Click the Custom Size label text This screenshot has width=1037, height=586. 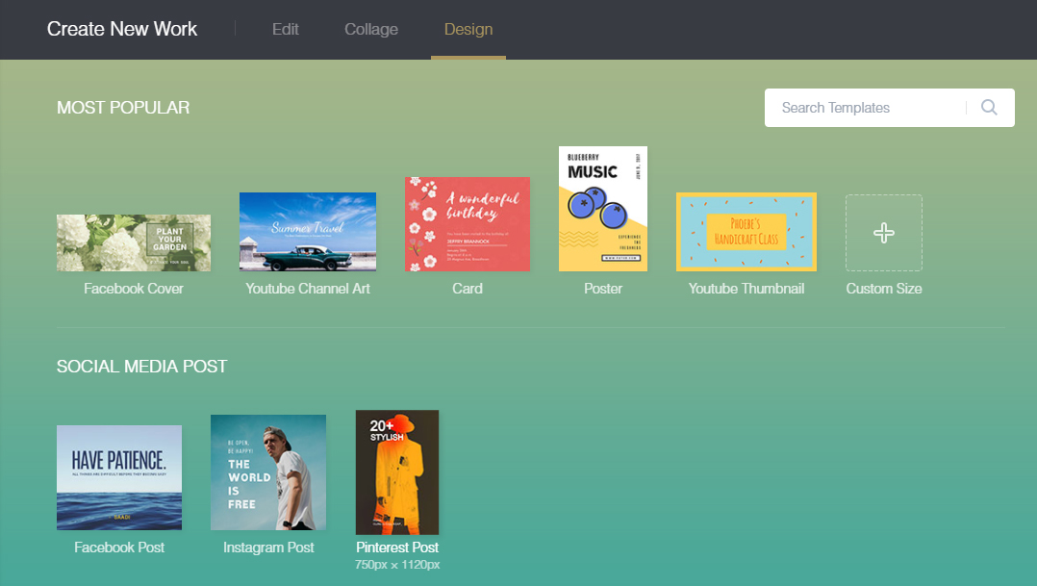click(884, 289)
